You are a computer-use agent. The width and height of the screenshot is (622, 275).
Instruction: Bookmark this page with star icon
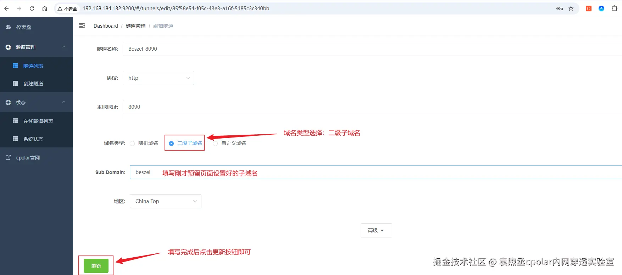tap(571, 9)
